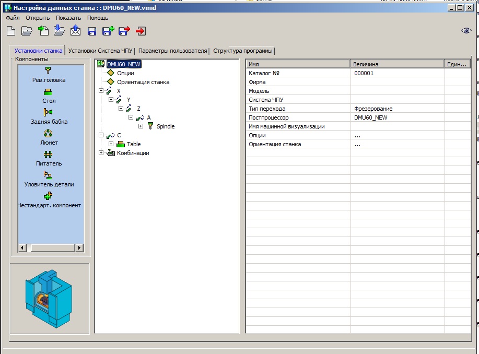Screen dimensions: 479x354
Task: Select the Задняя бабка component
Action: pos(49,116)
